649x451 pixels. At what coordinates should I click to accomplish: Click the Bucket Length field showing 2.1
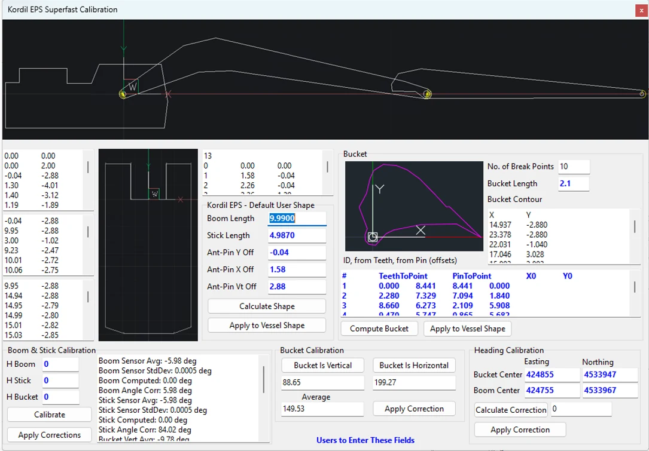pyautogui.click(x=574, y=183)
